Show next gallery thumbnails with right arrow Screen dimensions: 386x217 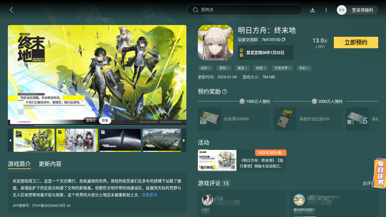tap(184, 140)
